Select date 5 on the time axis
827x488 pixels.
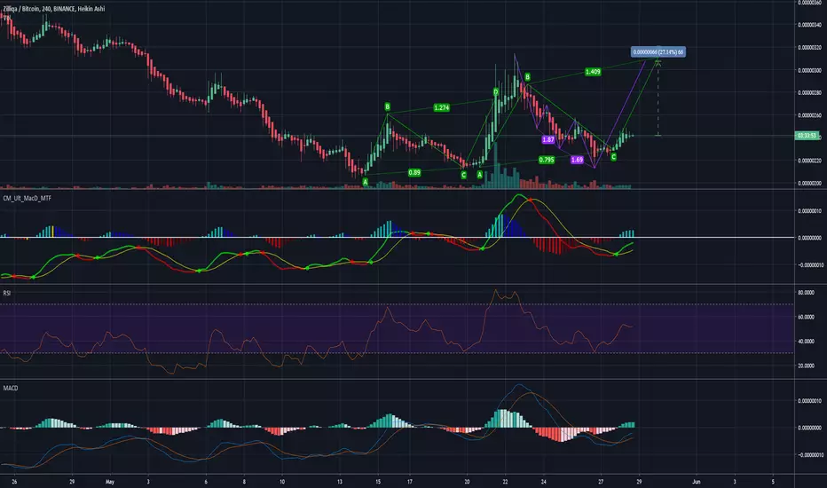[x=773, y=482]
